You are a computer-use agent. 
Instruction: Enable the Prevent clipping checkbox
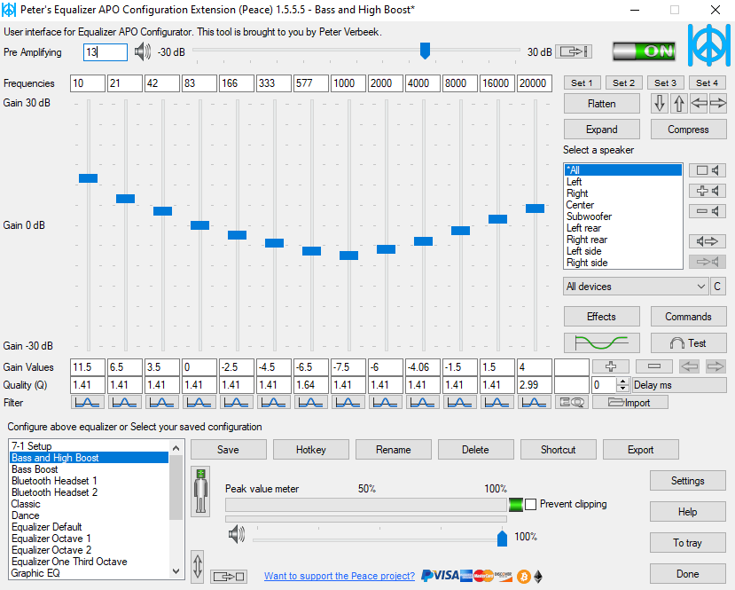pos(530,505)
